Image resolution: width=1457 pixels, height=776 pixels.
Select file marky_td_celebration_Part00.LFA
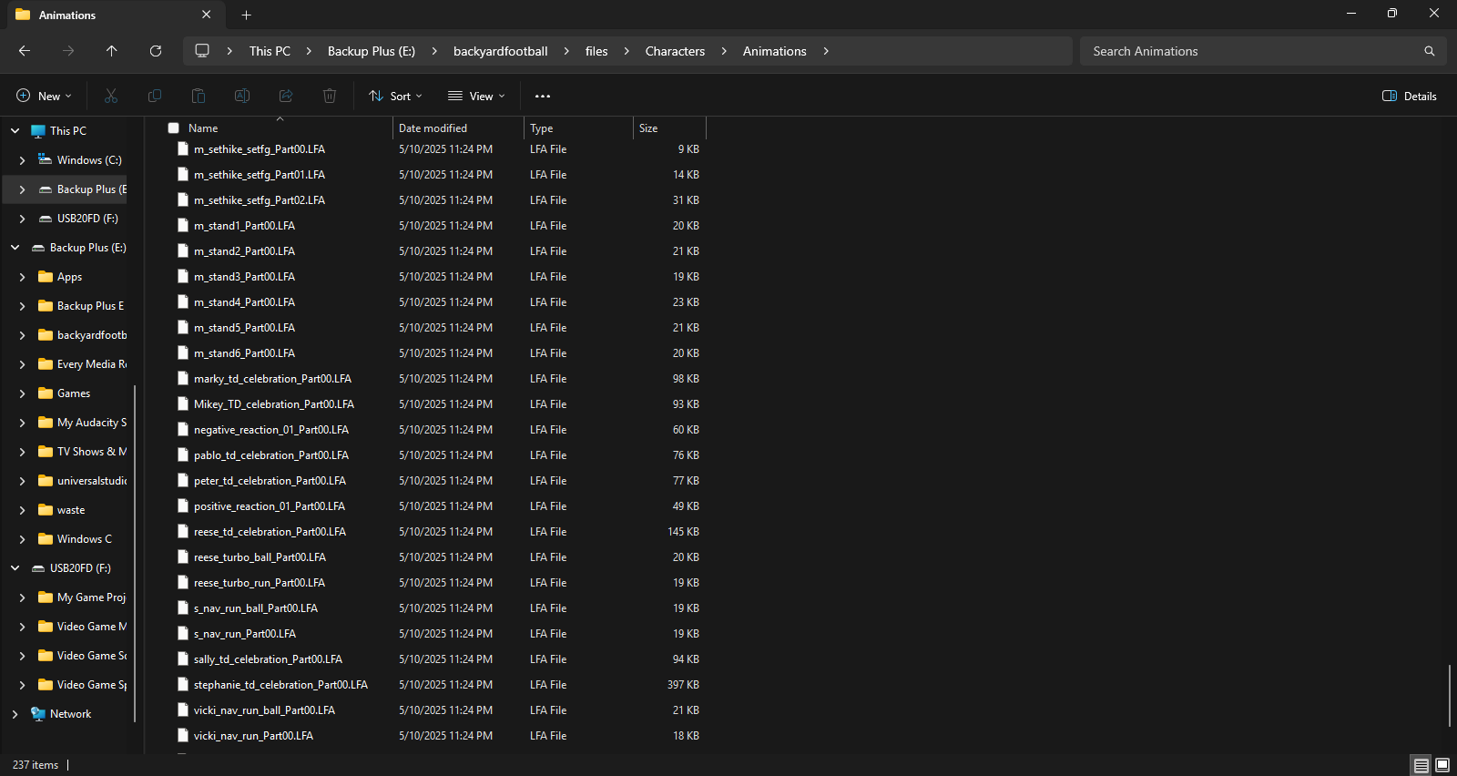tap(272, 379)
